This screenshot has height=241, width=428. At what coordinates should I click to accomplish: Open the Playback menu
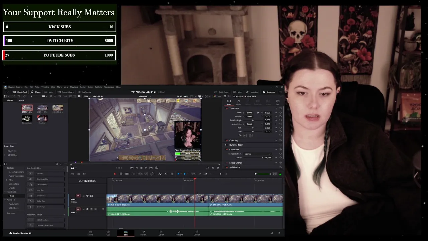tap(74, 87)
